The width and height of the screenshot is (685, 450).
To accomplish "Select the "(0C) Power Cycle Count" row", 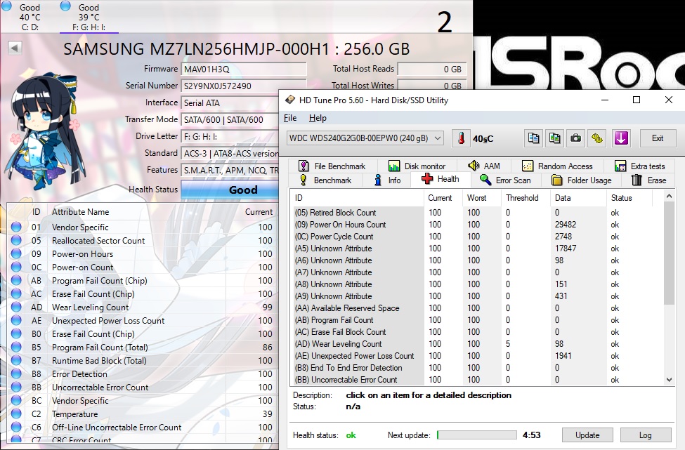I will coord(477,236).
